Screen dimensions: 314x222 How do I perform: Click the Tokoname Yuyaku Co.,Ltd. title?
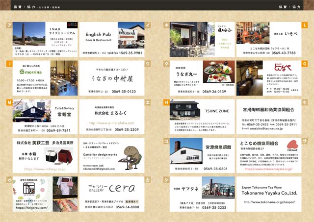tap(269, 193)
